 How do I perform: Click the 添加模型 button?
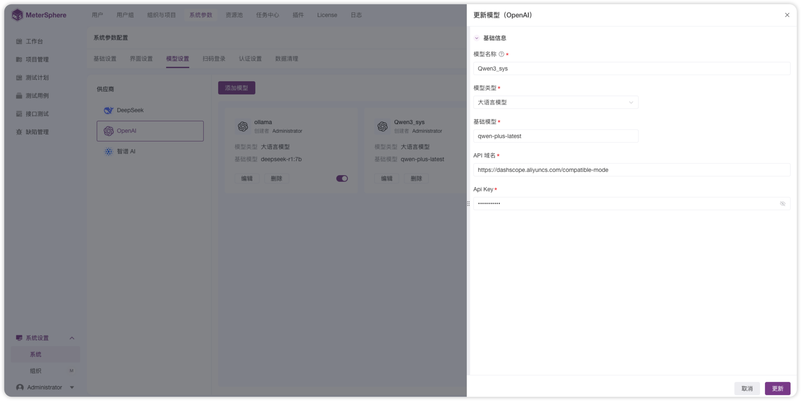237,88
